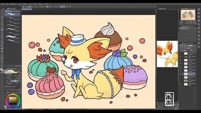
Task: Toggle Snap to Ruler in command bar
Action: click(x=62, y=7)
